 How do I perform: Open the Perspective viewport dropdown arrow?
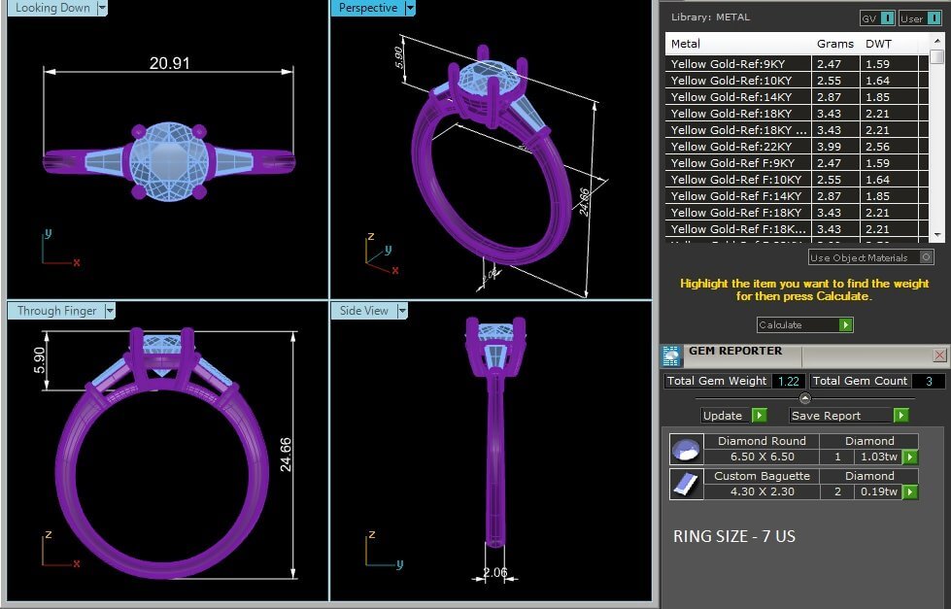click(410, 8)
